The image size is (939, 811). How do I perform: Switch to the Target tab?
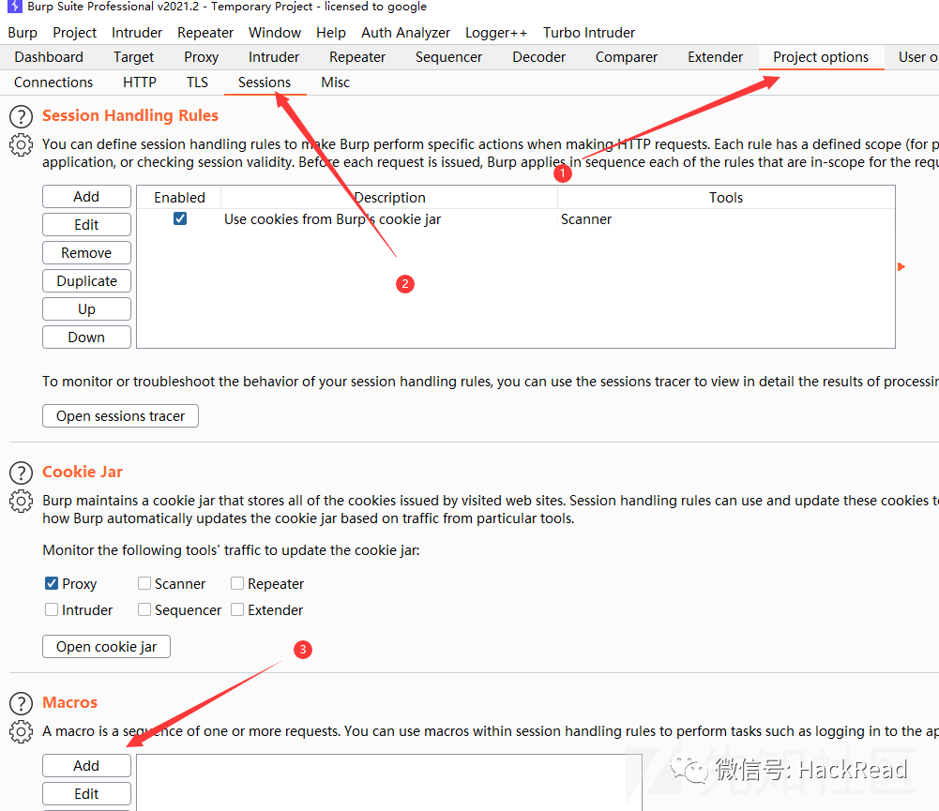tap(133, 57)
